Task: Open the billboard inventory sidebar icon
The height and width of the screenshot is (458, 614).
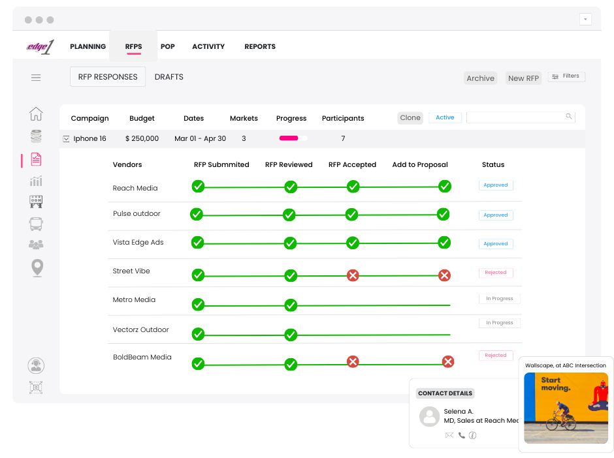Action: click(x=36, y=202)
